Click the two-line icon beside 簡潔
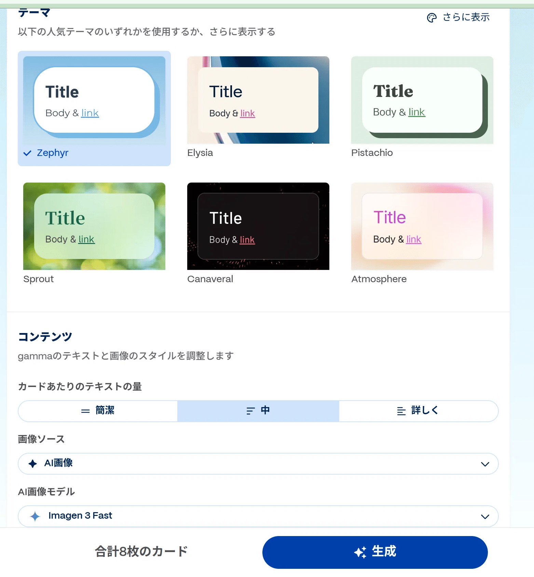 85,411
